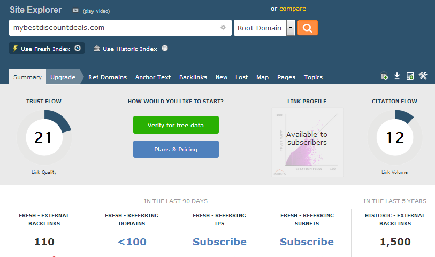Open the Lost tab
Image resolution: width=435 pixels, height=257 pixels.
pyautogui.click(x=242, y=77)
